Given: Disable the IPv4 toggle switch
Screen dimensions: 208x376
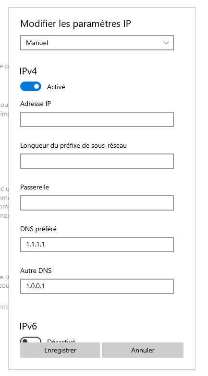Looking at the screenshot, I should [31, 86].
